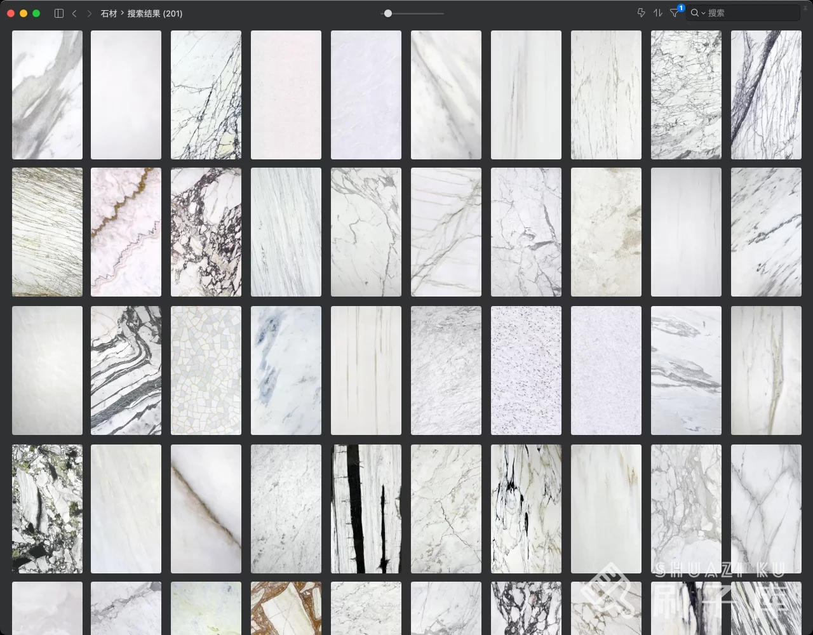Select the marble with gold zigzag vein

coord(126,232)
